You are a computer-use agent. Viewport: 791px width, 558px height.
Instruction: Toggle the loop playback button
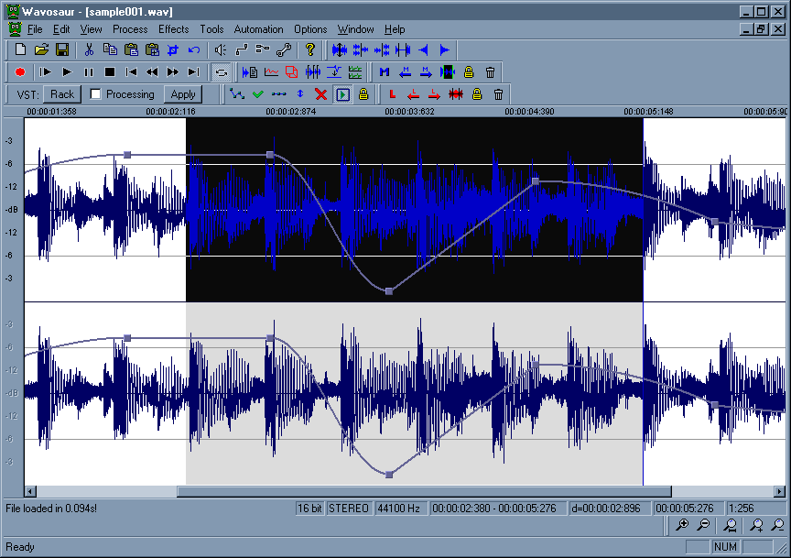click(x=221, y=71)
